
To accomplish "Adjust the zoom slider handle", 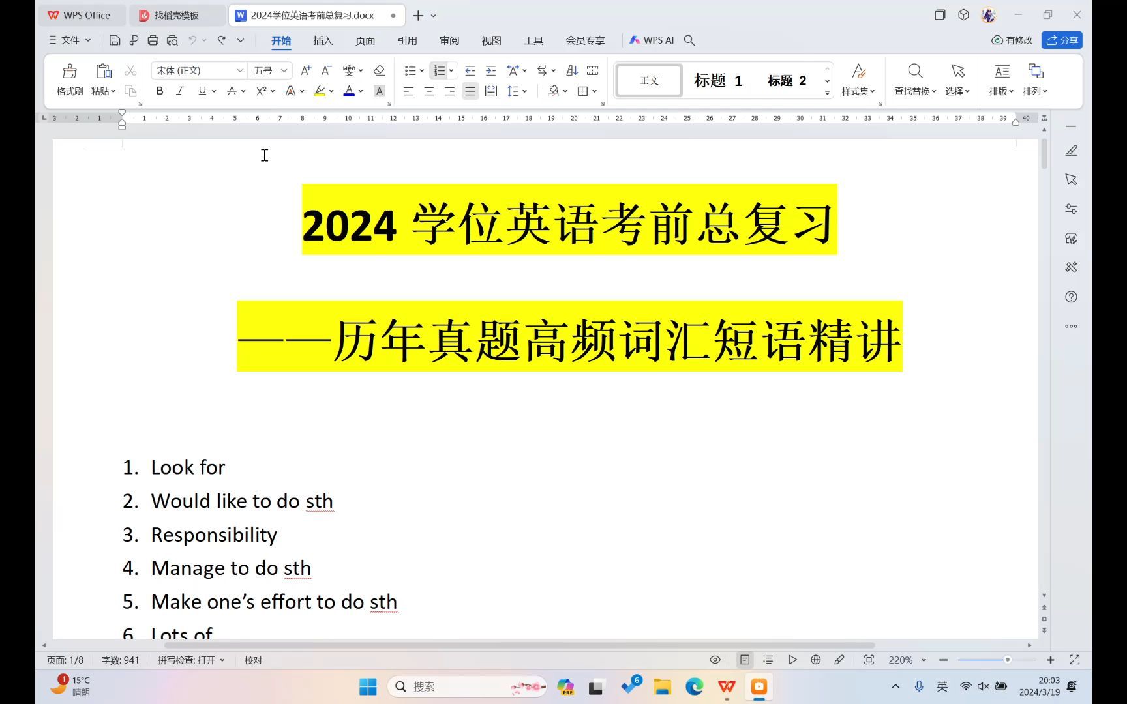I will [1007, 660].
